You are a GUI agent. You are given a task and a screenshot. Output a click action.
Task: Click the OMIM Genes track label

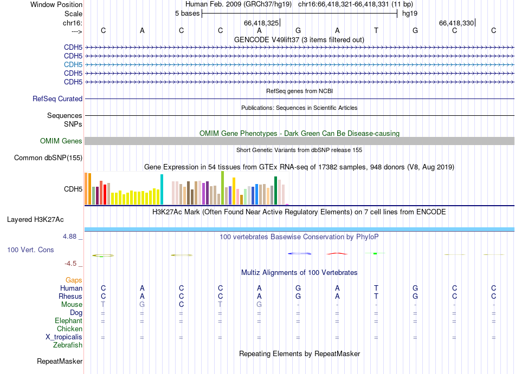[61, 141]
